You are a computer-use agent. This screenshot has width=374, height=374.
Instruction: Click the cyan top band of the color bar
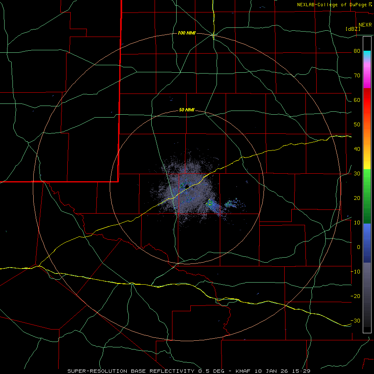pyautogui.click(x=367, y=54)
